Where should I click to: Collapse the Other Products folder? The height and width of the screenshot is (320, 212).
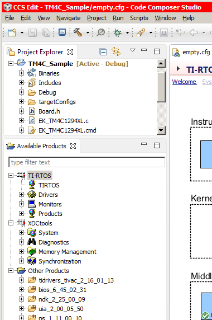(x=11, y=270)
